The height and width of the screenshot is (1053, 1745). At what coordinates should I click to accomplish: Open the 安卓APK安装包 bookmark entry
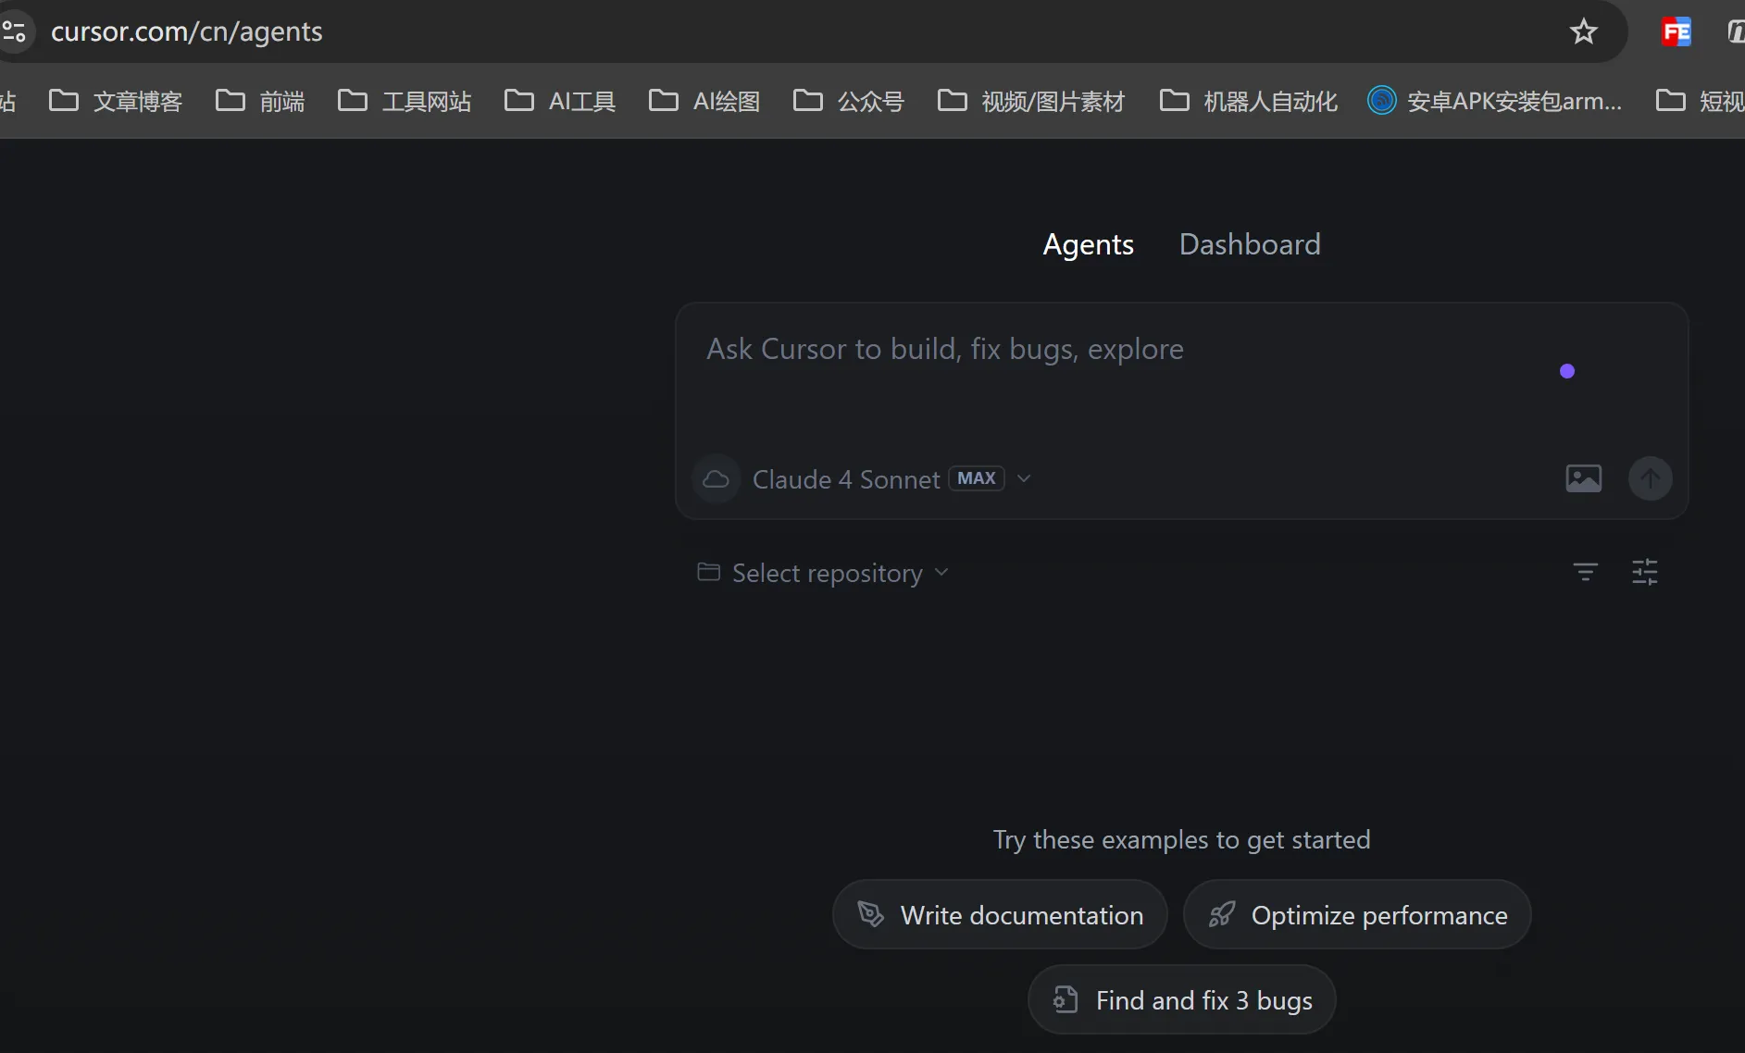click(1495, 101)
